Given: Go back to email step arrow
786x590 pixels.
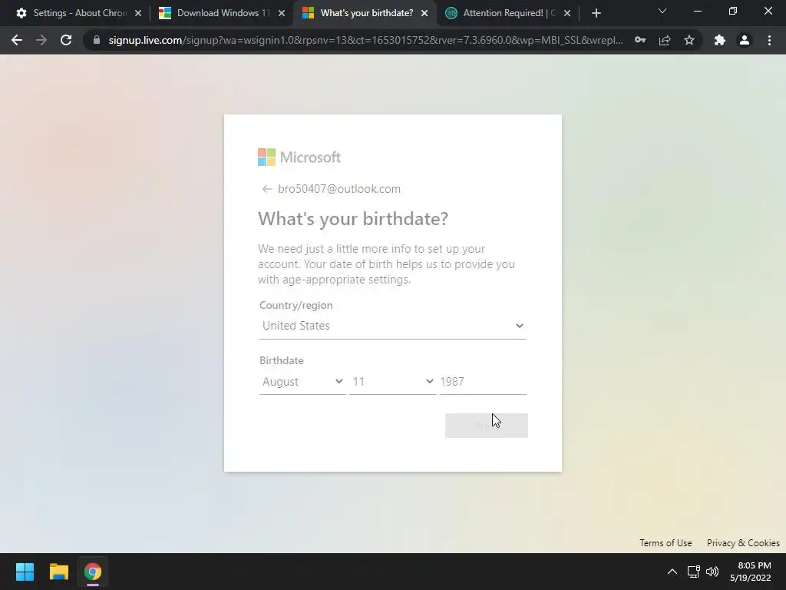Looking at the screenshot, I should coord(266,189).
